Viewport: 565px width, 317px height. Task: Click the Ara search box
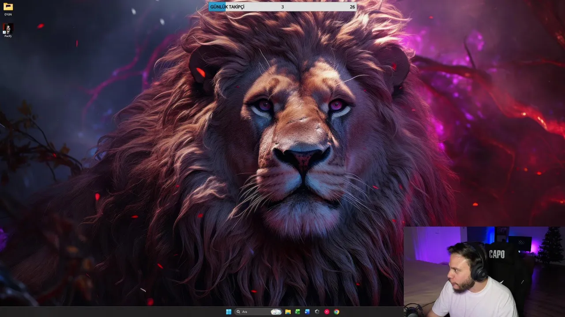259,312
